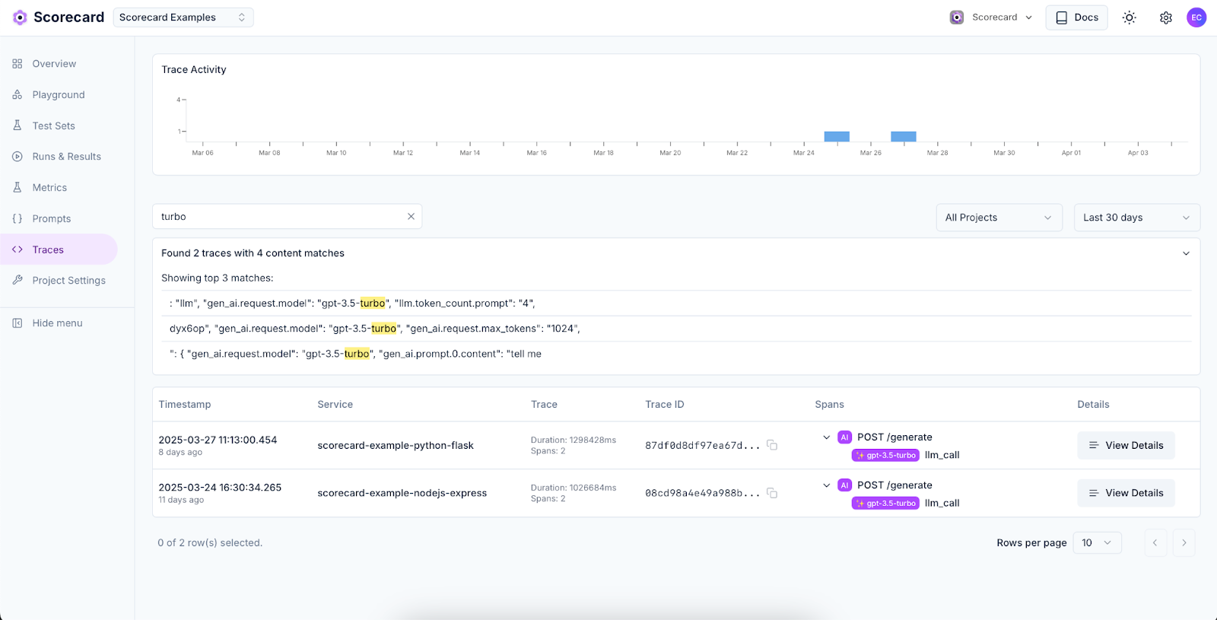1217x620 pixels.
Task: Go to the previous page arrow
Action: tap(1155, 542)
